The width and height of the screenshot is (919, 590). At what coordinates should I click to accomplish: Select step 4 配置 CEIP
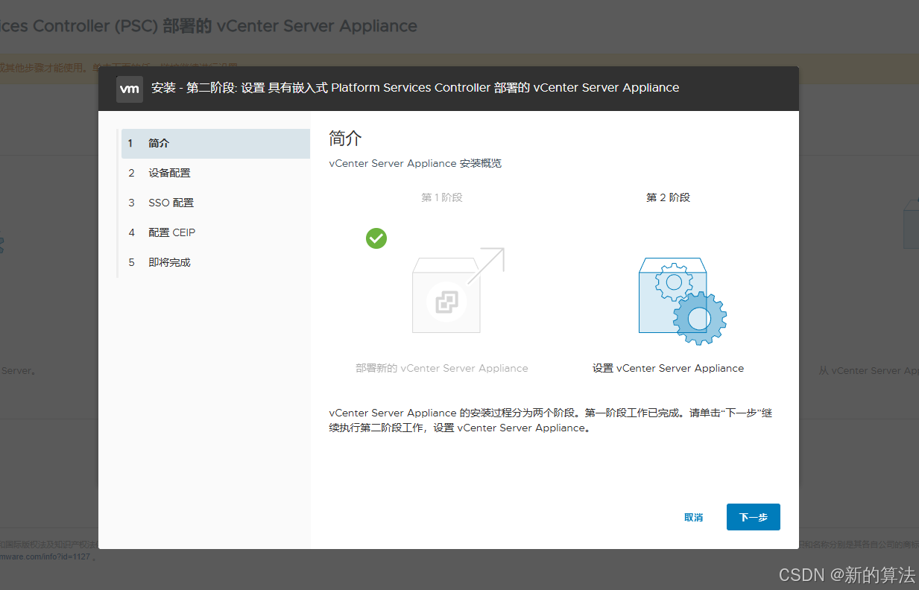[215, 232]
